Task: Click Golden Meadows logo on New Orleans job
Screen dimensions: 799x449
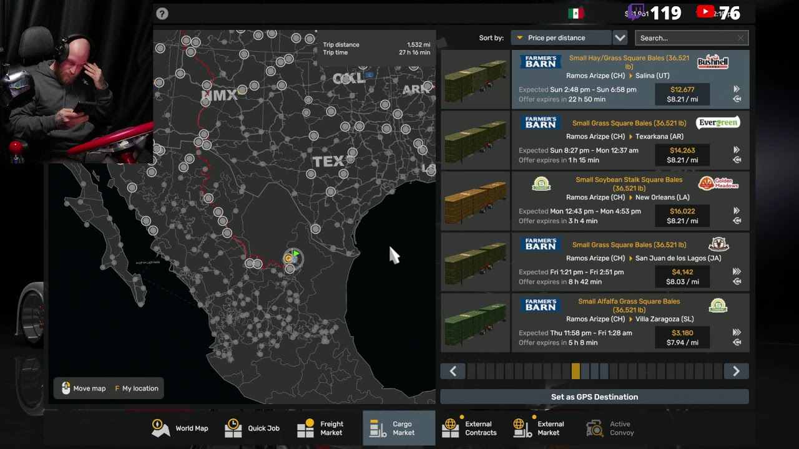Action: coord(718,183)
